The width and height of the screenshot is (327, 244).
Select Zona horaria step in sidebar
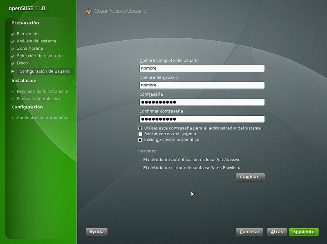click(x=30, y=48)
